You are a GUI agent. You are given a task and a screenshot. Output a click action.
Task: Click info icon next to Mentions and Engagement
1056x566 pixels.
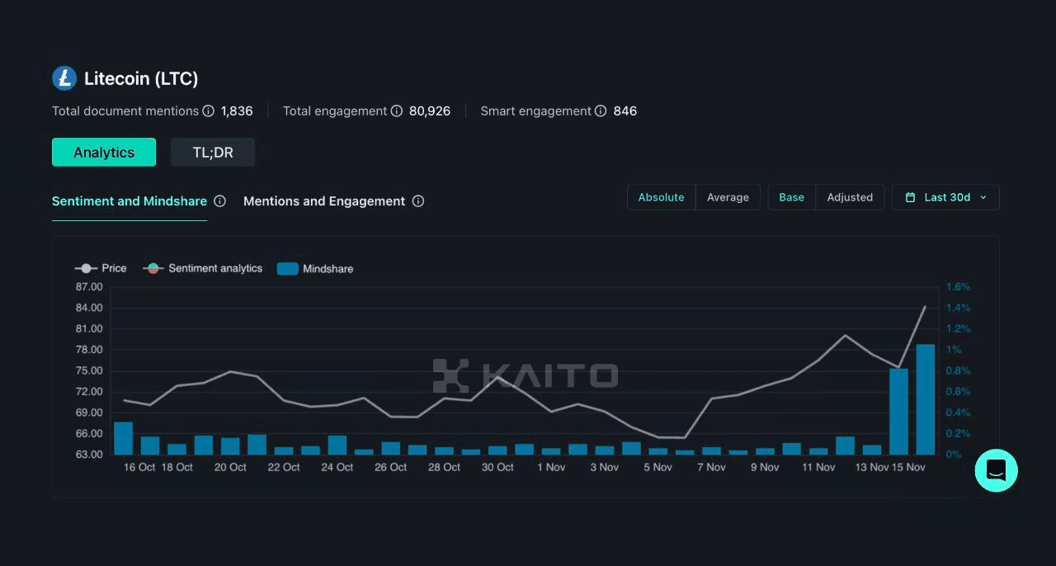pos(418,201)
